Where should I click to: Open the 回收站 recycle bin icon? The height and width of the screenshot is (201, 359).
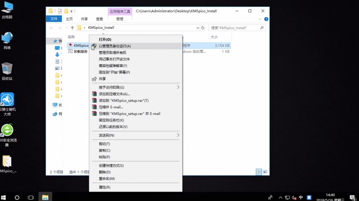[7, 71]
